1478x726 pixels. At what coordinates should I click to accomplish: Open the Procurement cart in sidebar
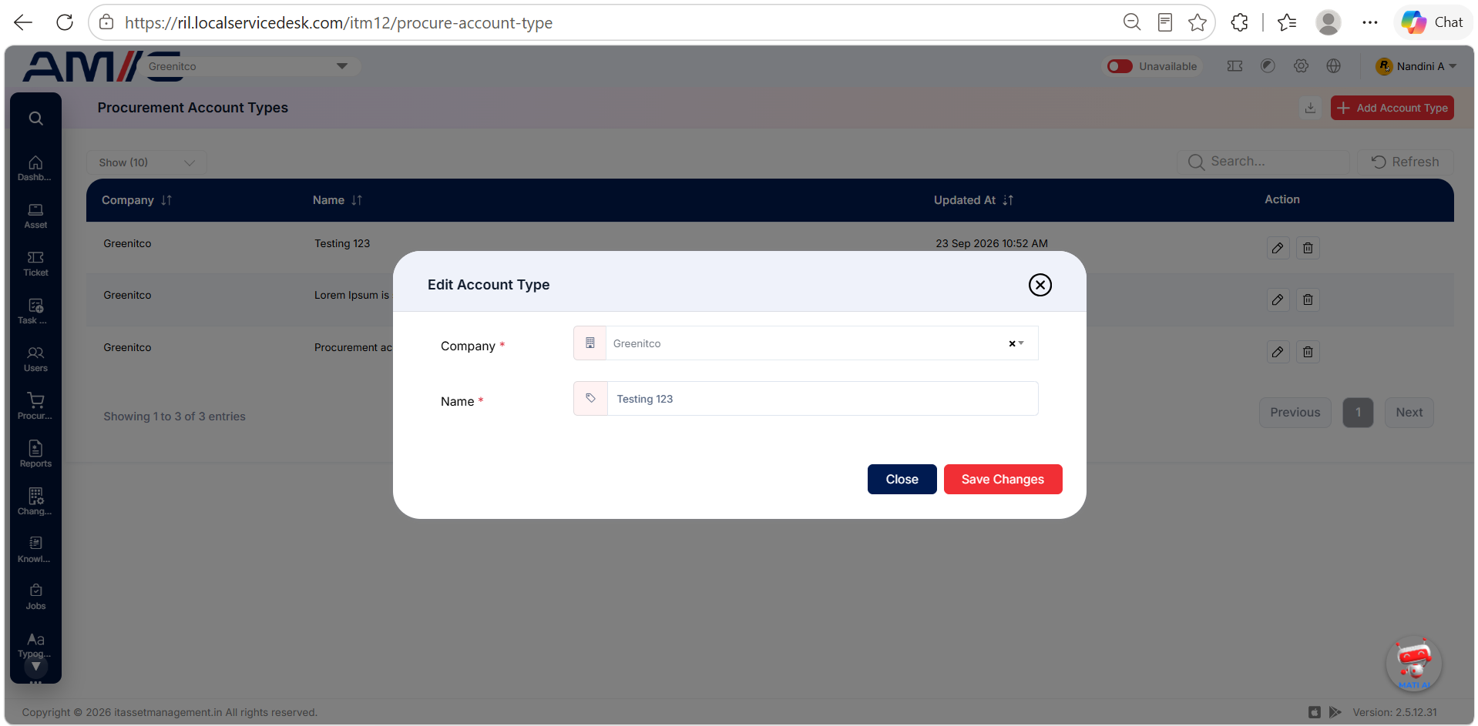(x=35, y=406)
